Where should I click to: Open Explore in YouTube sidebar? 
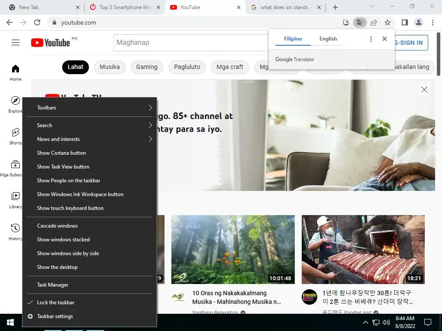15,104
